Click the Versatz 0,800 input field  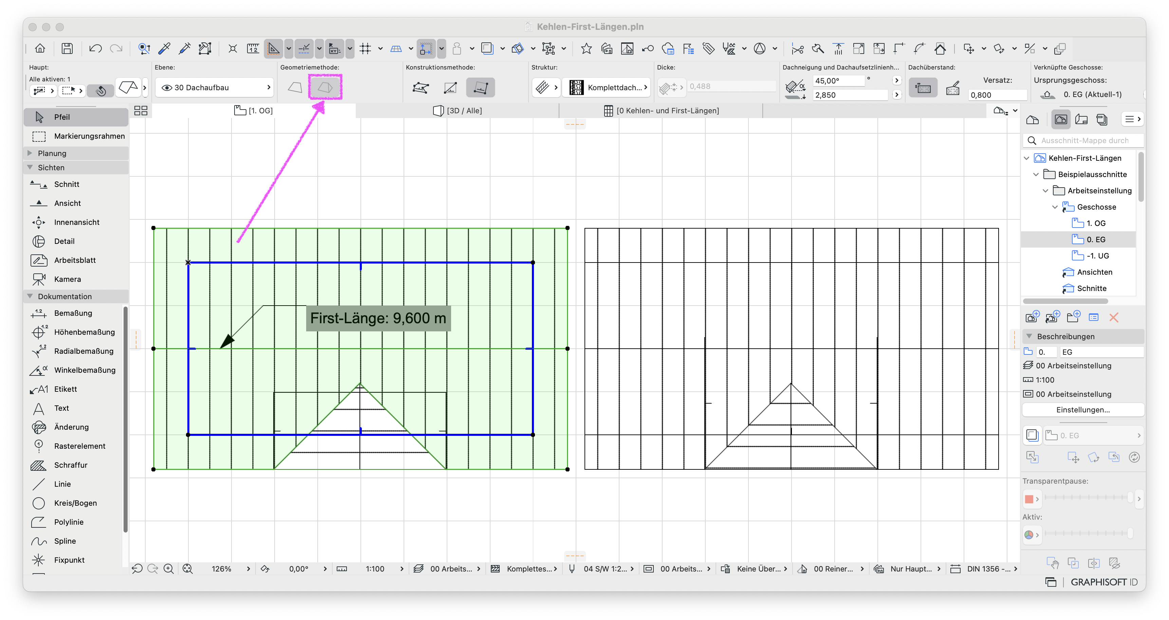[x=998, y=95]
